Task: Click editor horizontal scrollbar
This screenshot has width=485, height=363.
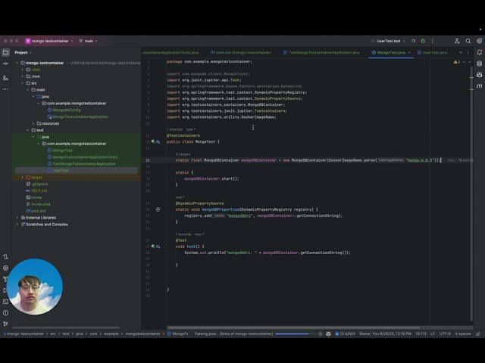Action: point(293,327)
